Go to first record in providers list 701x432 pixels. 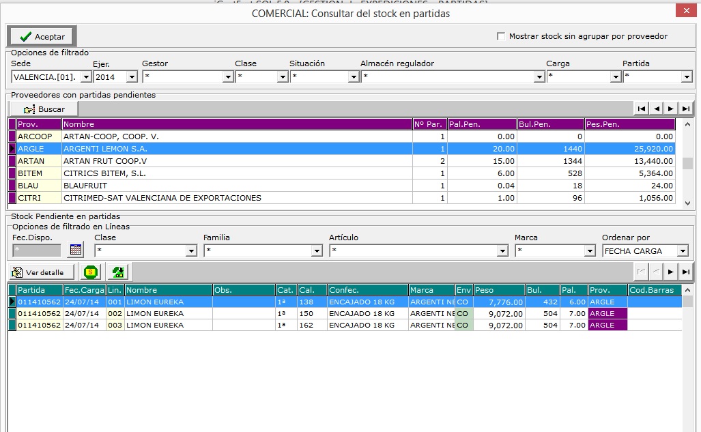coord(642,109)
